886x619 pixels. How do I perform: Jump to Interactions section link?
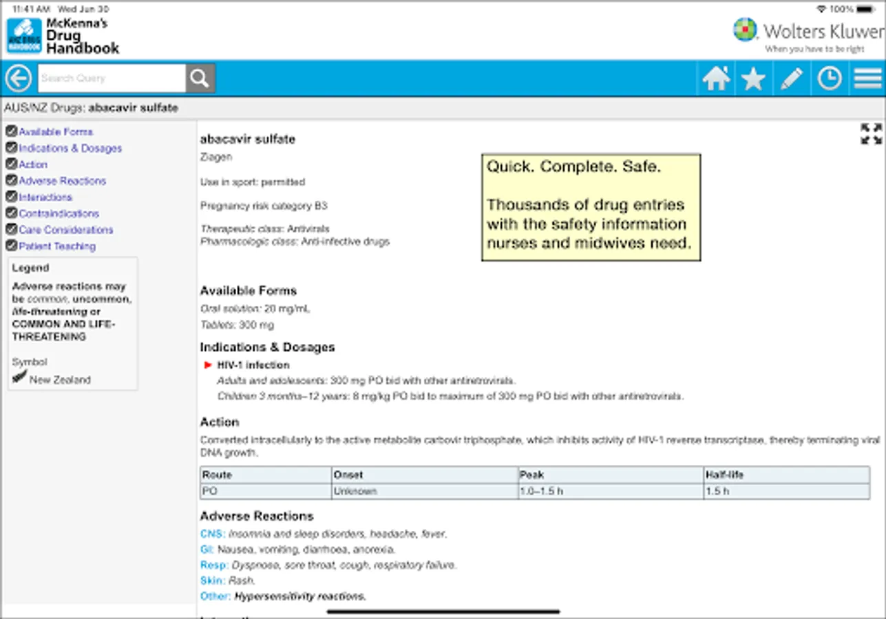[45, 197]
